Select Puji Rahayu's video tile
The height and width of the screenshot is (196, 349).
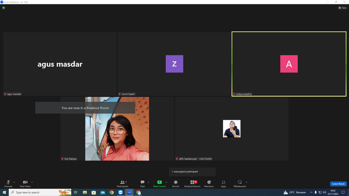[117, 128]
